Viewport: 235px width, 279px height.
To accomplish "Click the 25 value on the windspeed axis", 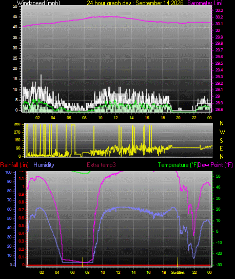I will [x=15, y=58].
